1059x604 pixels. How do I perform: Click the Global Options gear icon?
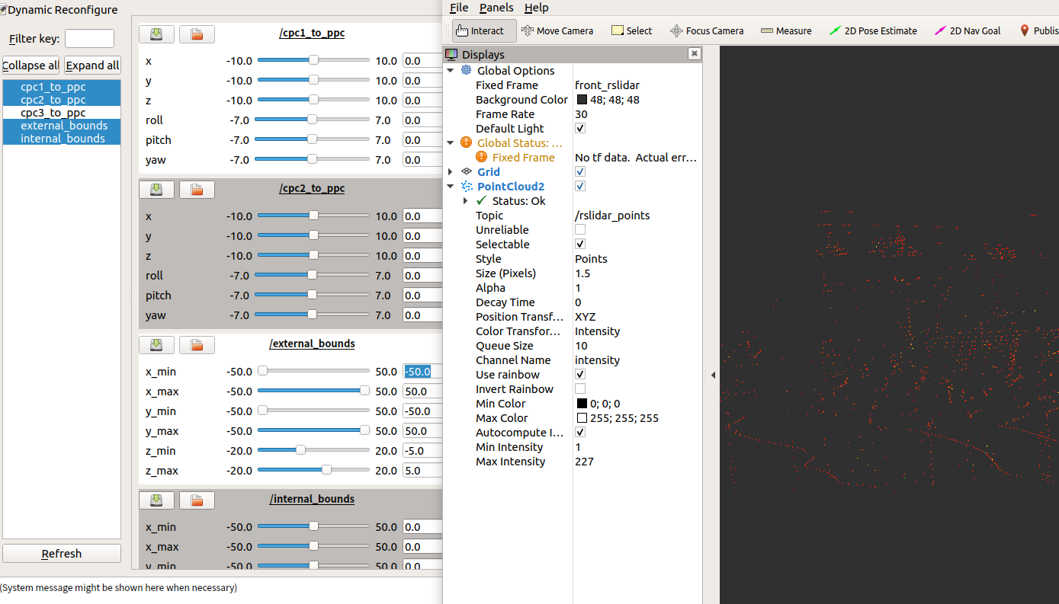467,70
